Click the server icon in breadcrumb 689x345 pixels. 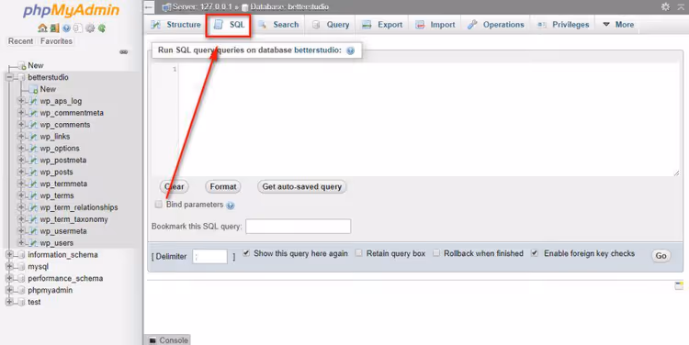tap(166, 7)
